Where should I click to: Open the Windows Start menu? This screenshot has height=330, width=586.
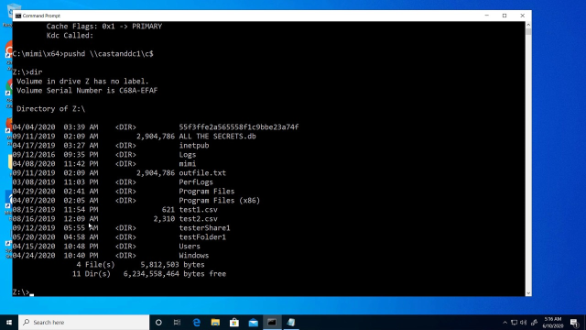[x=9, y=322]
